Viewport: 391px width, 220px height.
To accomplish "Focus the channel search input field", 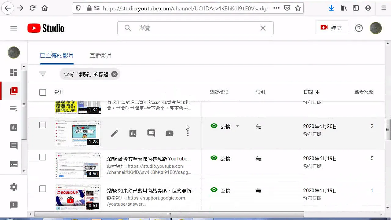I will tap(195, 28).
